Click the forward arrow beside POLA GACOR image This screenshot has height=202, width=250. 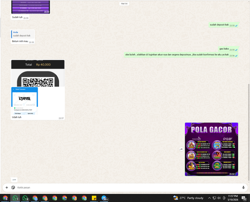pos(181,149)
